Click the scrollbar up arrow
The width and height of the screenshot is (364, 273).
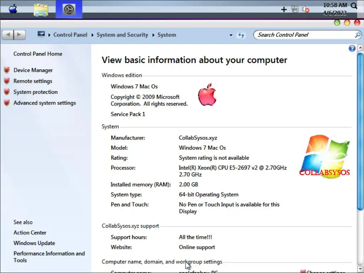(x=360, y=48)
